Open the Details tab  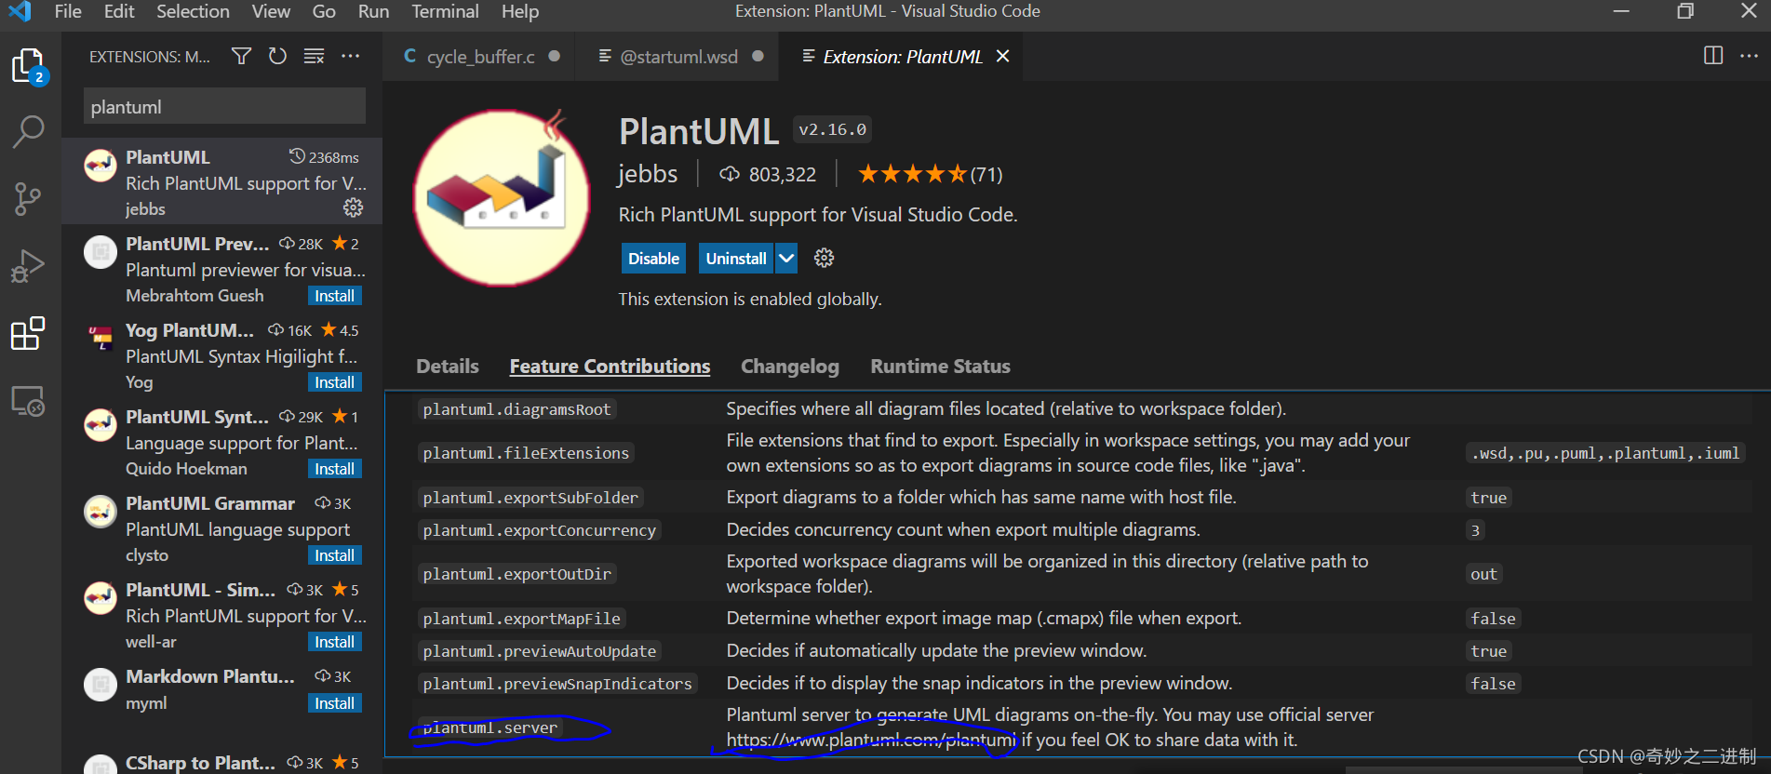448,367
